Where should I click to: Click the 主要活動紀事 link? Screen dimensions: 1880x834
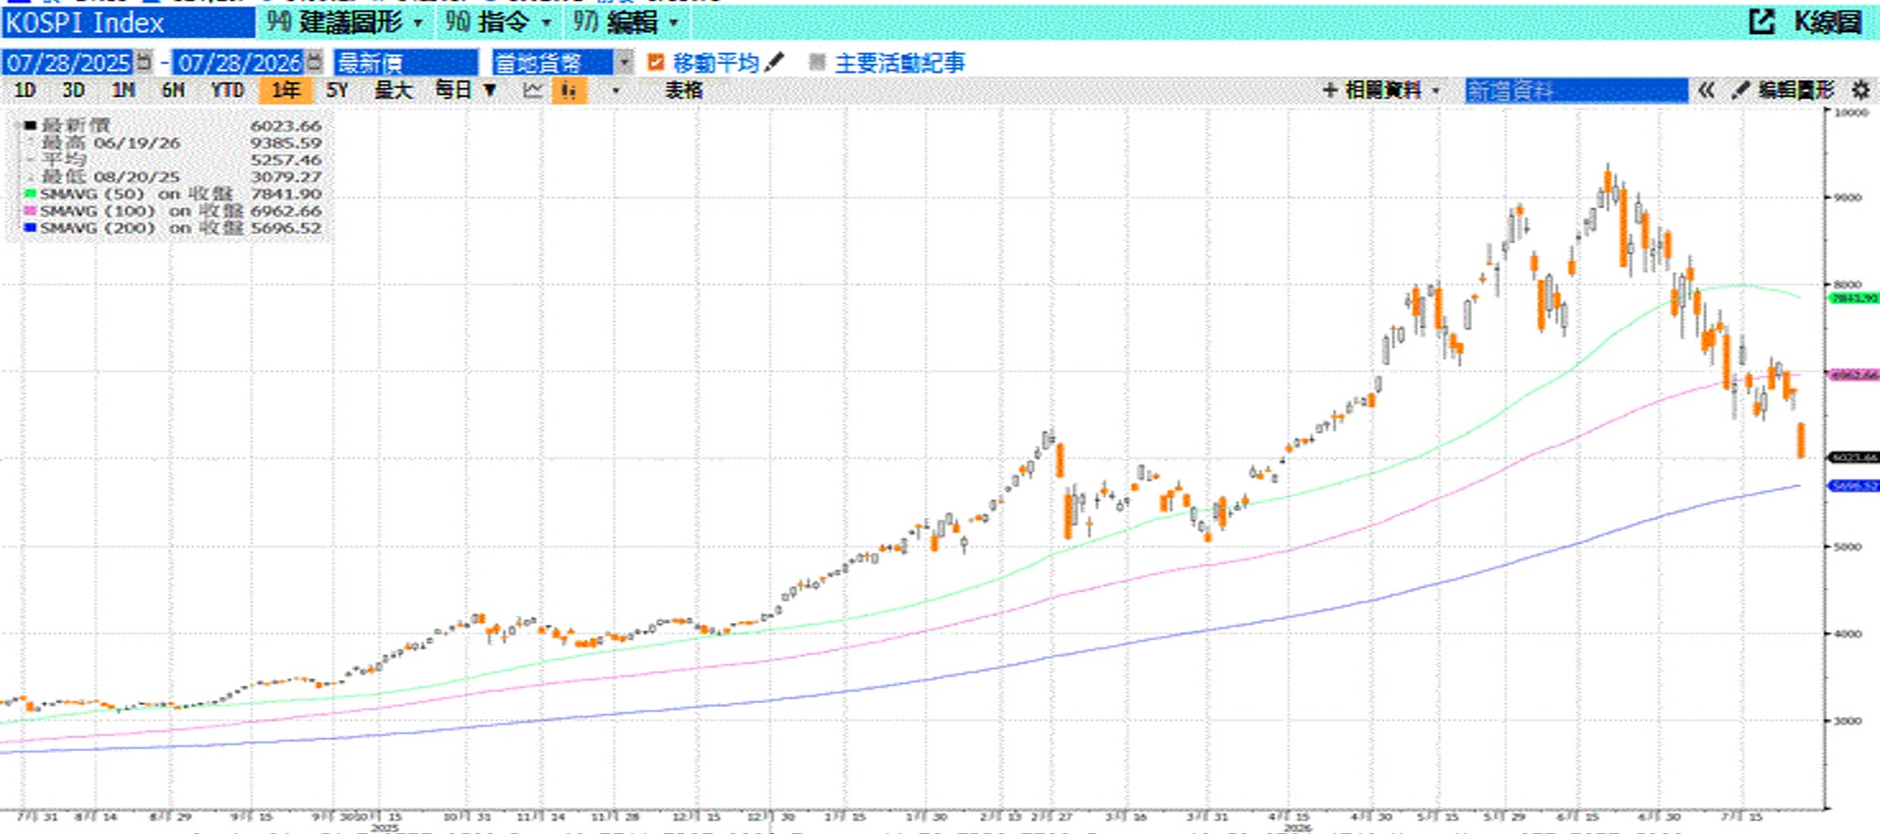point(900,62)
